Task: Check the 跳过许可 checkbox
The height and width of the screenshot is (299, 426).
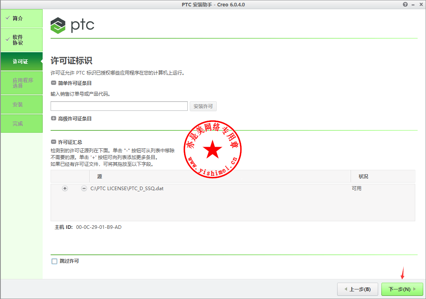Action: (x=54, y=261)
